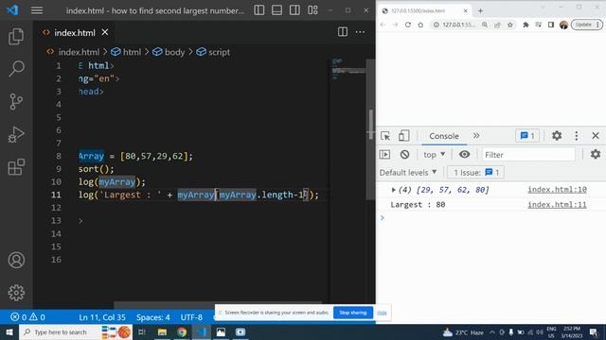The width and height of the screenshot is (606, 340).
Task: Go to Chrome home page
Action: 420,25
